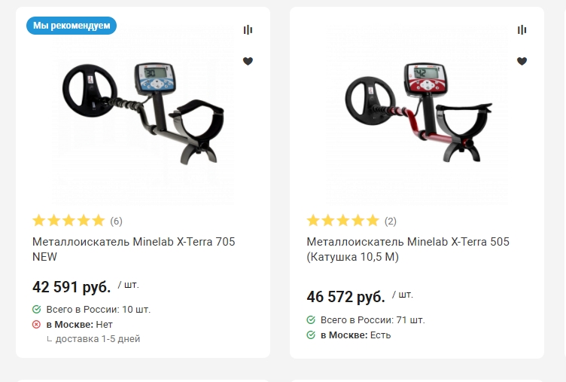Click red unavailable icon next to Москве: Нет
The height and width of the screenshot is (382, 566).
click(x=37, y=324)
